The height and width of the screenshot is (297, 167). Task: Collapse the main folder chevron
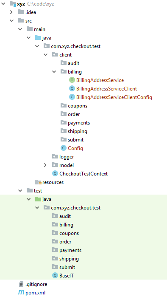(x=20, y=29)
